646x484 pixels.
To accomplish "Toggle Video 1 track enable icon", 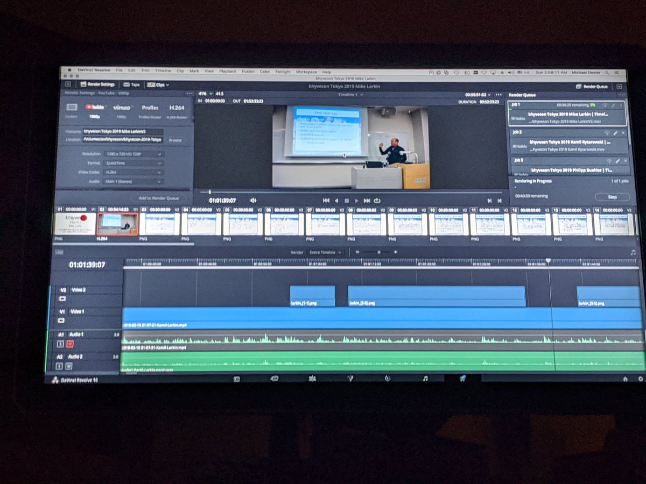I will click(x=61, y=320).
